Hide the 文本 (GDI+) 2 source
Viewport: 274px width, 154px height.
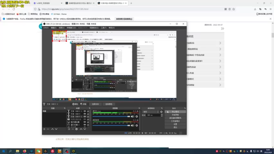click(85, 117)
